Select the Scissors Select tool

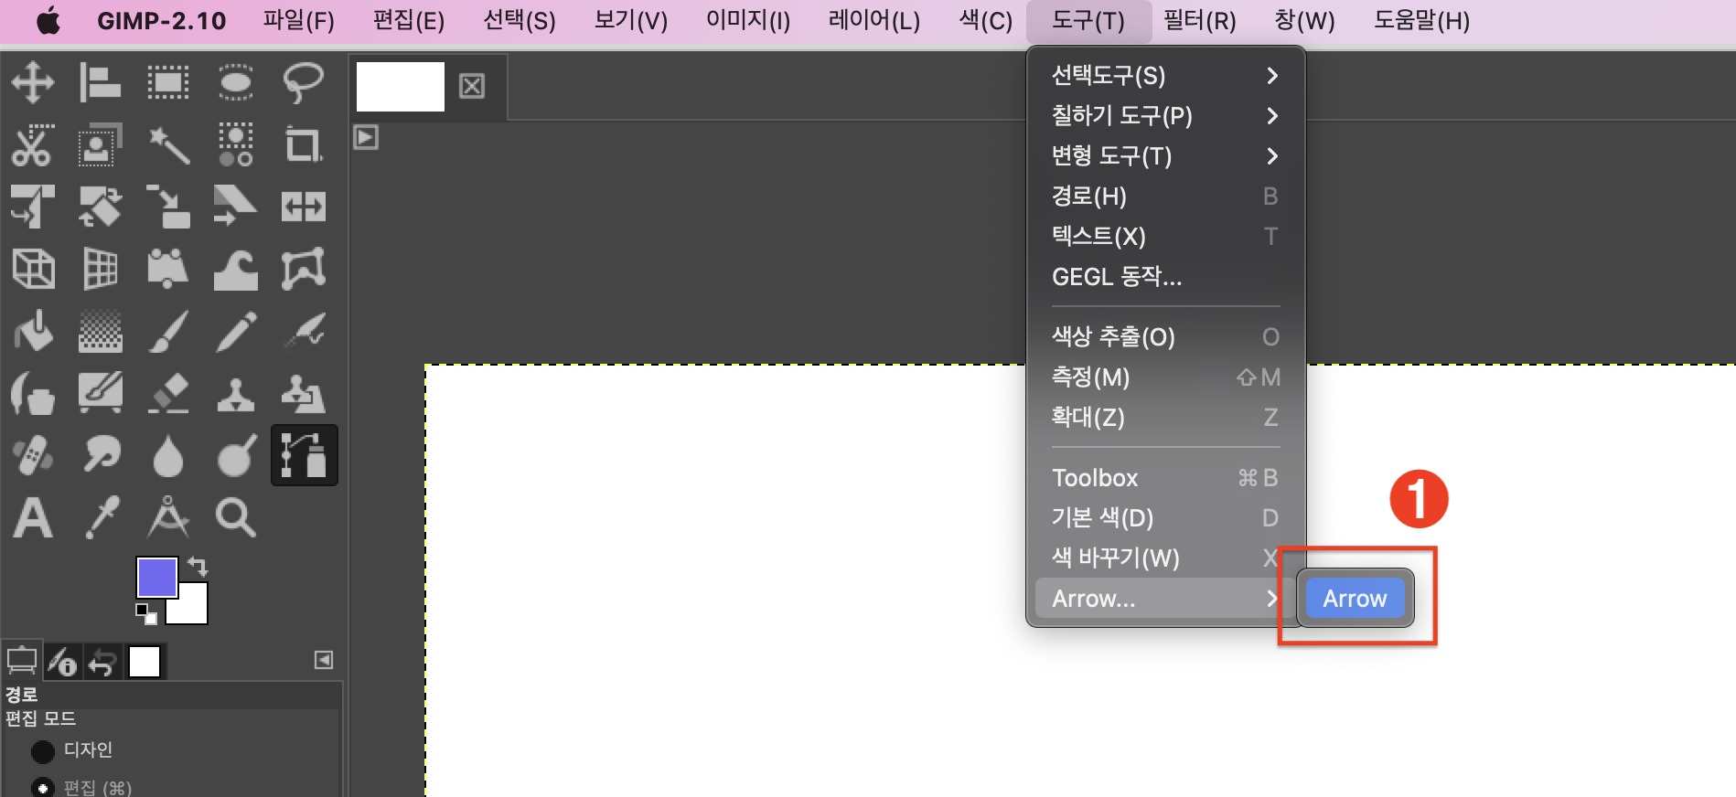33,144
